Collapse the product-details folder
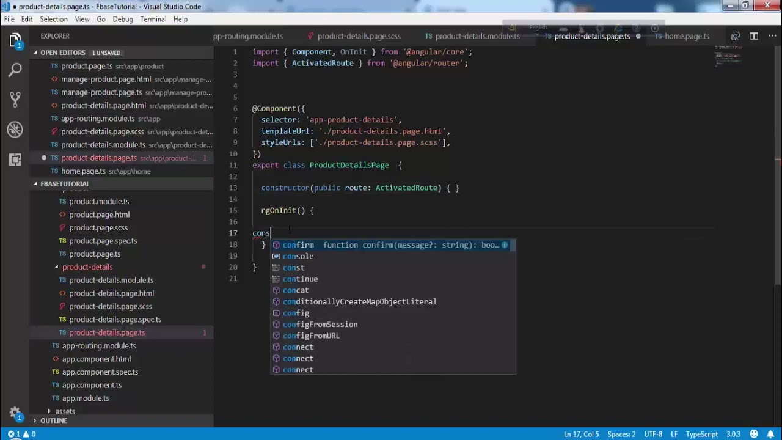This screenshot has width=782, height=440. coord(56,267)
